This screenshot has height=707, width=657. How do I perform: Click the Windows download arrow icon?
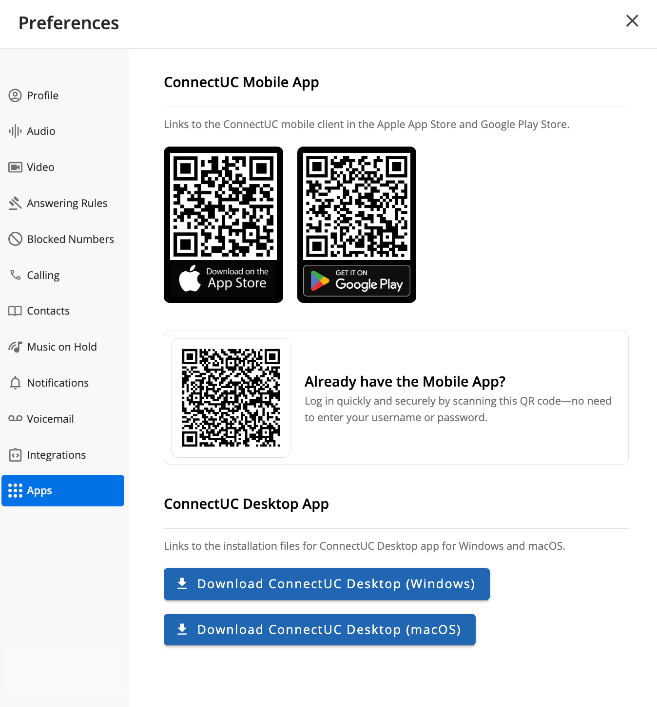pos(182,583)
